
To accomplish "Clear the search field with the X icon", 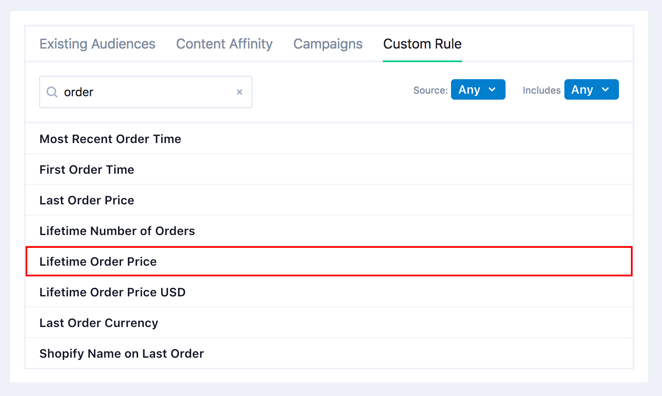I will (x=240, y=92).
